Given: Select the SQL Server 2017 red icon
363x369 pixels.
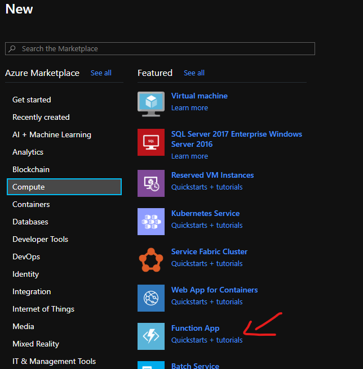Looking at the screenshot, I should (151, 142).
